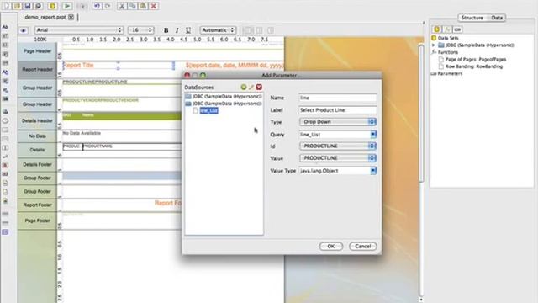Open the Type Drop Down combo box
Viewport: 538px width, 303px height.
(x=338, y=121)
